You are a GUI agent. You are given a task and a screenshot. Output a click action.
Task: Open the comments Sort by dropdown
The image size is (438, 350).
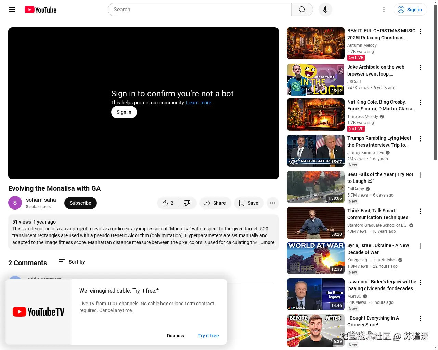point(72,262)
